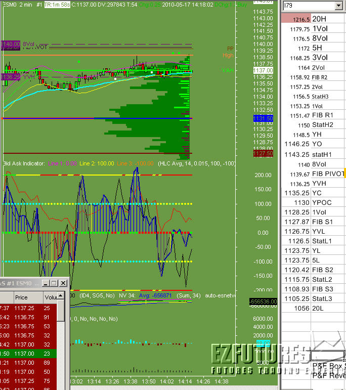
Task: Click the -656536.00 indicator value label
Action: 263,301
